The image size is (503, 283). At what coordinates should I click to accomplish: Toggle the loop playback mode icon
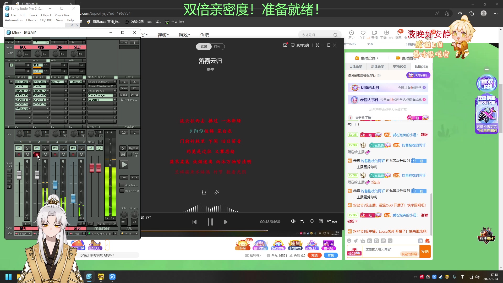click(x=302, y=221)
